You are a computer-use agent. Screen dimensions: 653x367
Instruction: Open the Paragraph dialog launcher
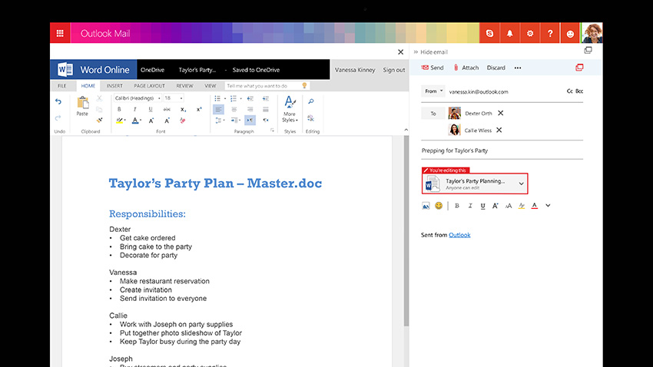coord(273,131)
